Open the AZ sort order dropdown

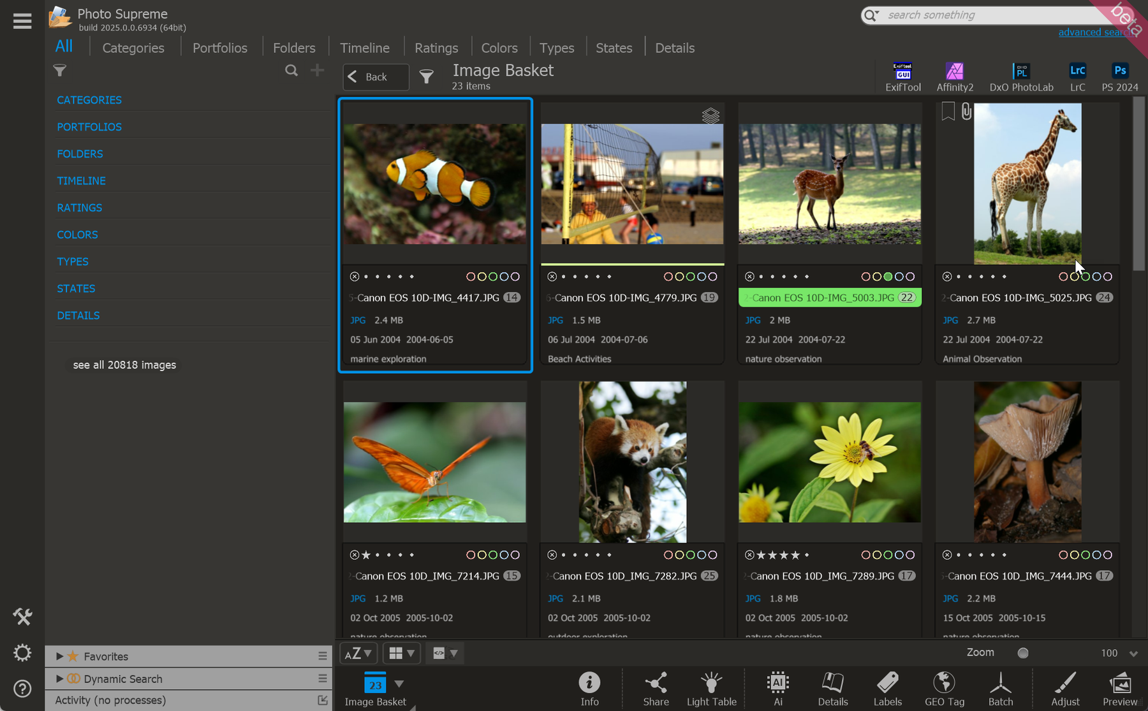pos(358,653)
